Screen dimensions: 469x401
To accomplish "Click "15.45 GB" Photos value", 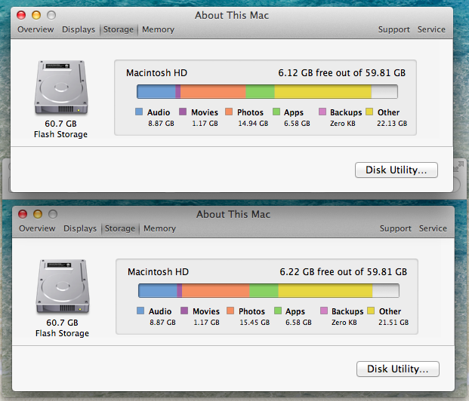I will coord(255,322).
